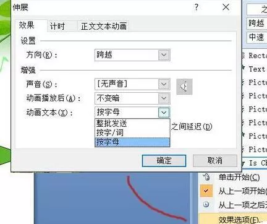
Task: Click the 中速 speed field in the pane
Action: (257, 37)
